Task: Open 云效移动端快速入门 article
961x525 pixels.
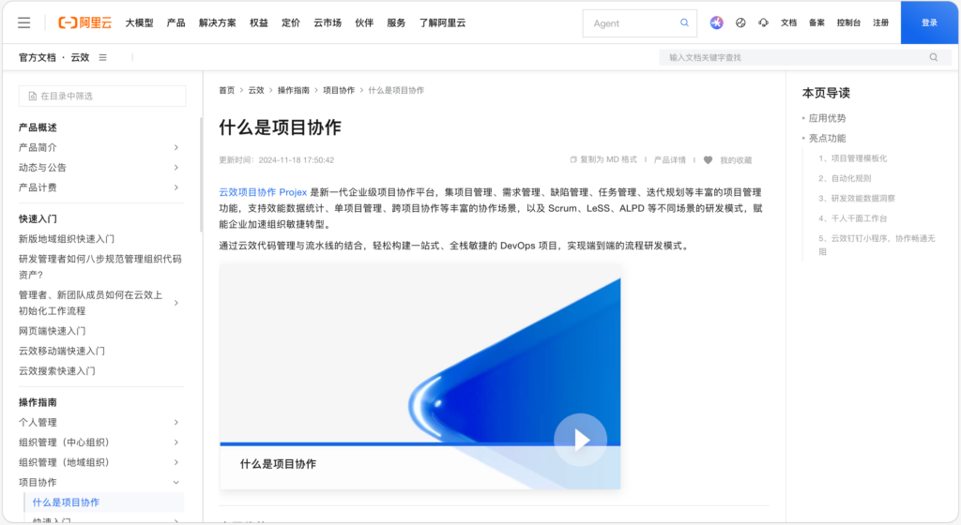Action: 62,352
